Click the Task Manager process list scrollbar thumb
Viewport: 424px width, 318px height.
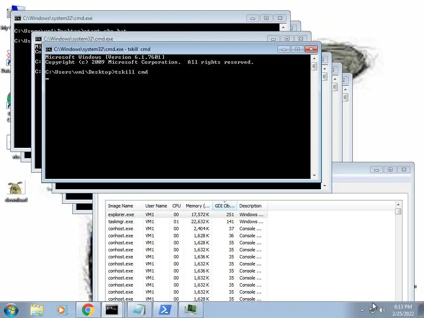click(398, 212)
